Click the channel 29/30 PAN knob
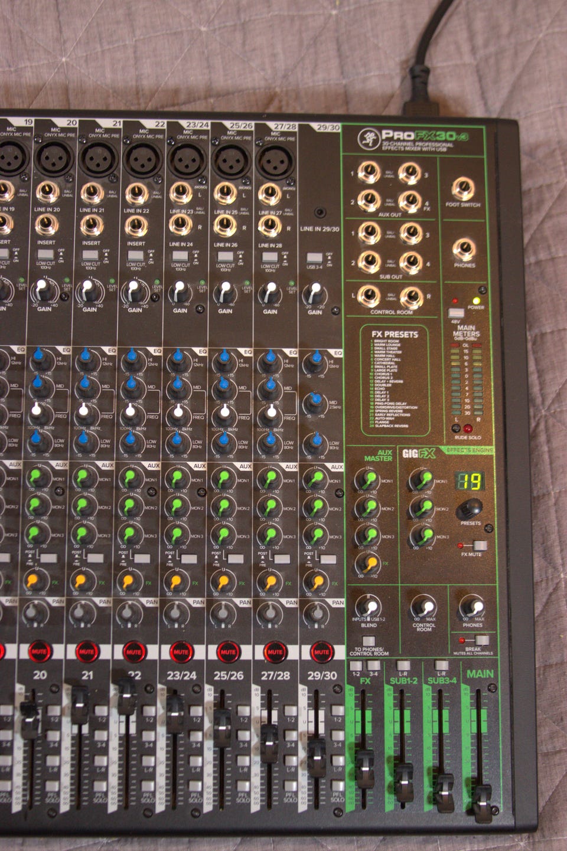The image size is (567, 851). point(315,614)
